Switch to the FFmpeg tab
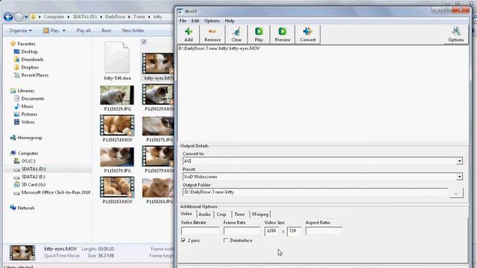The image size is (477, 268). pos(260,214)
